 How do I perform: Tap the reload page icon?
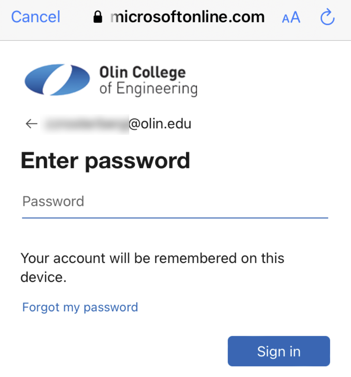[327, 17]
